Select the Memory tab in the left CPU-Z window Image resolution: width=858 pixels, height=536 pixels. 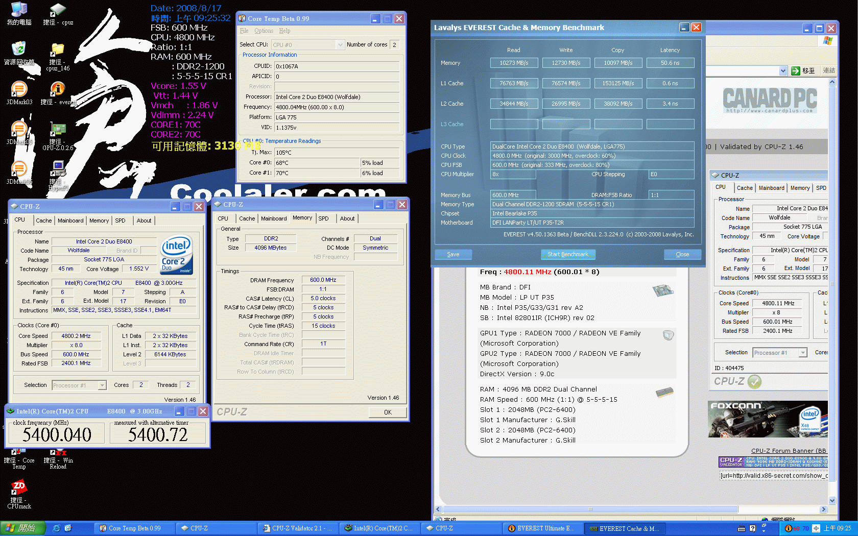click(99, 221)
